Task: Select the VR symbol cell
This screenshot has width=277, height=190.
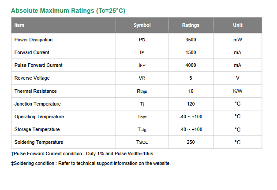Action: pos(142,78)
